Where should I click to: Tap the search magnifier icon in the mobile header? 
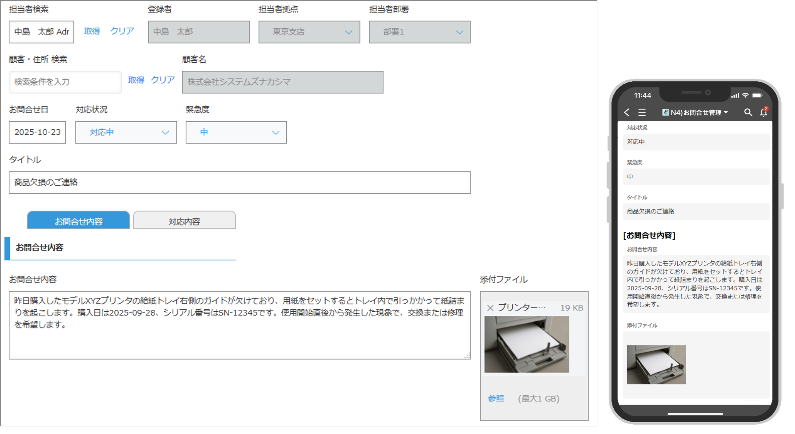pos(748,113)
